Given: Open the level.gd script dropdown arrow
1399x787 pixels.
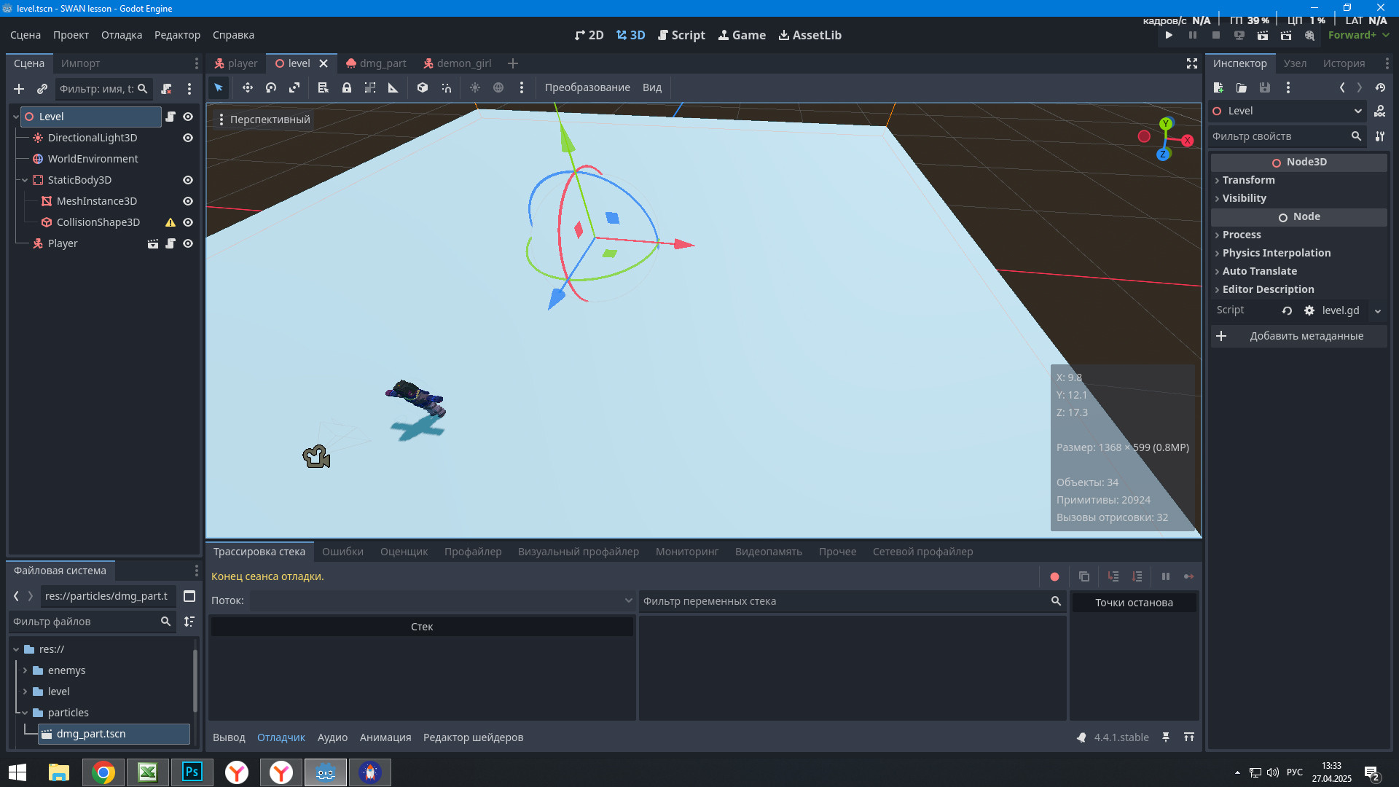Looking at the screenshot, I should (x=1378, y=311).
